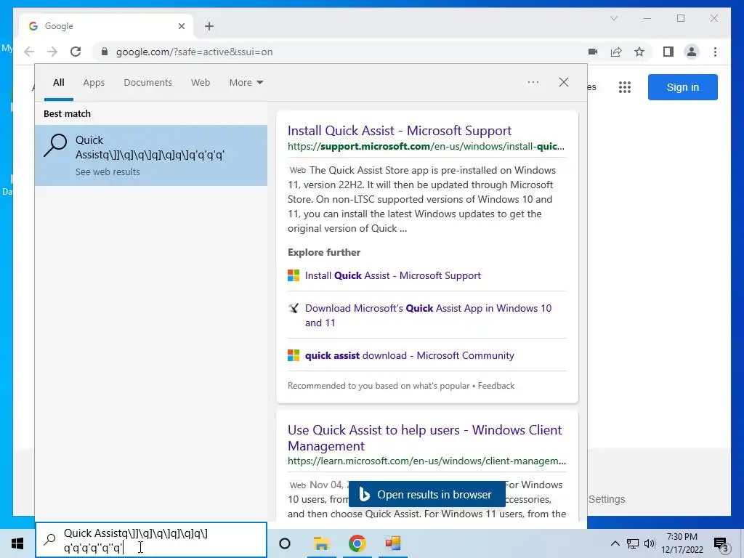Open Explore further Install Quick Assist link
744x558 pixels.
tap(393, 275)
